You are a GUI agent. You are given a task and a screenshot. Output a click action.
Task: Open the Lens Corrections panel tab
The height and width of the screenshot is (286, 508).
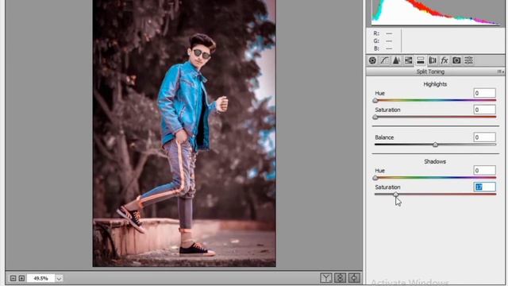pyautogui.click(x=432, y=60)
